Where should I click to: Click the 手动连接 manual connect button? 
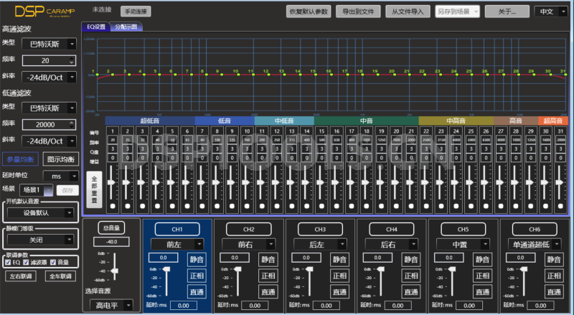coord(135,12)
